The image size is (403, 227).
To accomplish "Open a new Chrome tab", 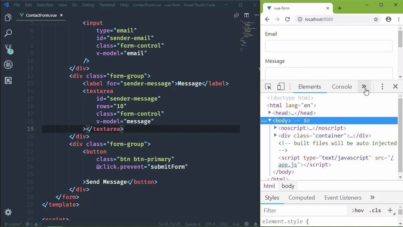I will [x=339, y=8].
